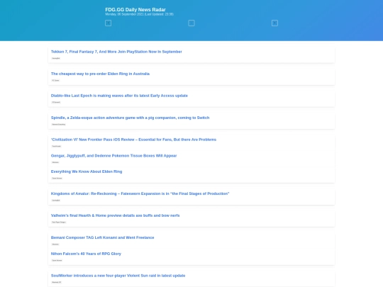383x287 pixels.
Task: Open the Diablo-like Last Epoch article
Action: (x=119, y=96)
